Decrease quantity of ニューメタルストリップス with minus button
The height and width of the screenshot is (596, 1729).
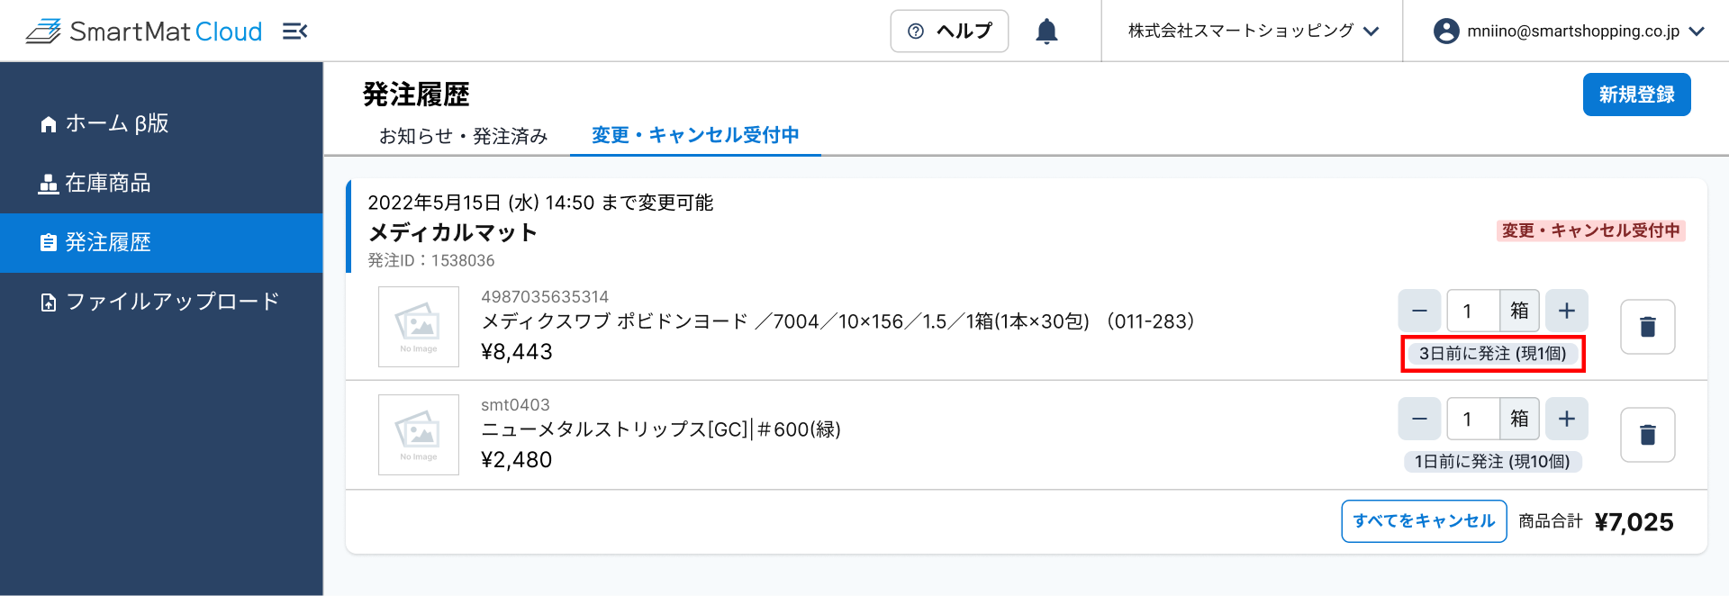[x=1419, y=419]
